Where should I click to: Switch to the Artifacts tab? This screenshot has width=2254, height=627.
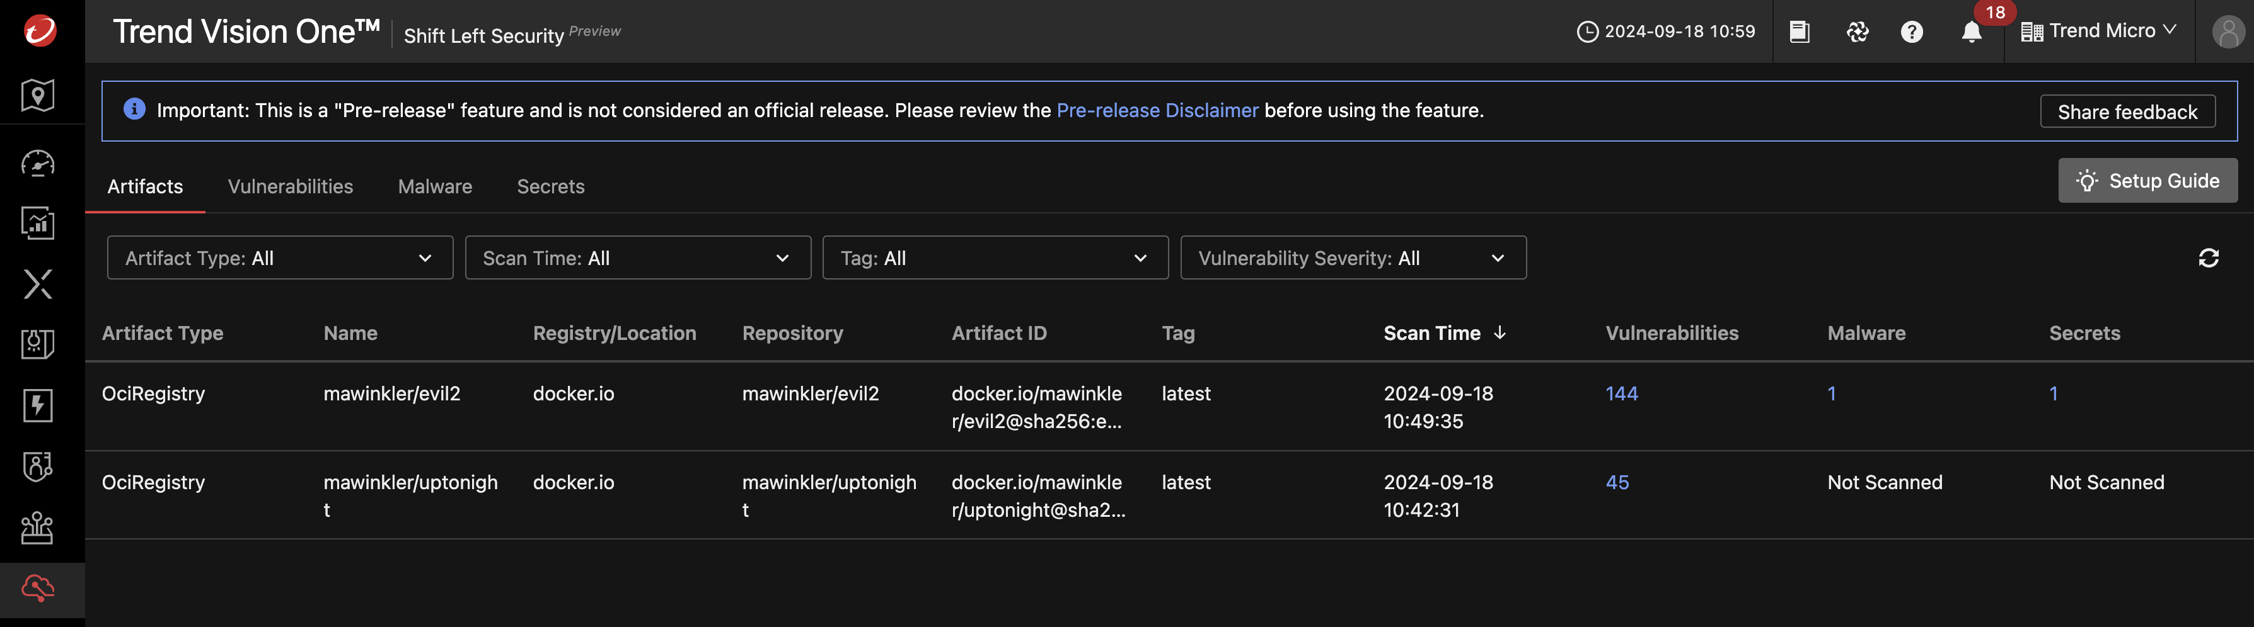145,186
